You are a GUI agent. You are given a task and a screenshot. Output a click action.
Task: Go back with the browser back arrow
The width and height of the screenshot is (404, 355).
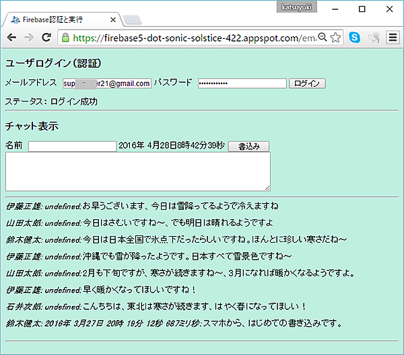(x=12, y=38)
